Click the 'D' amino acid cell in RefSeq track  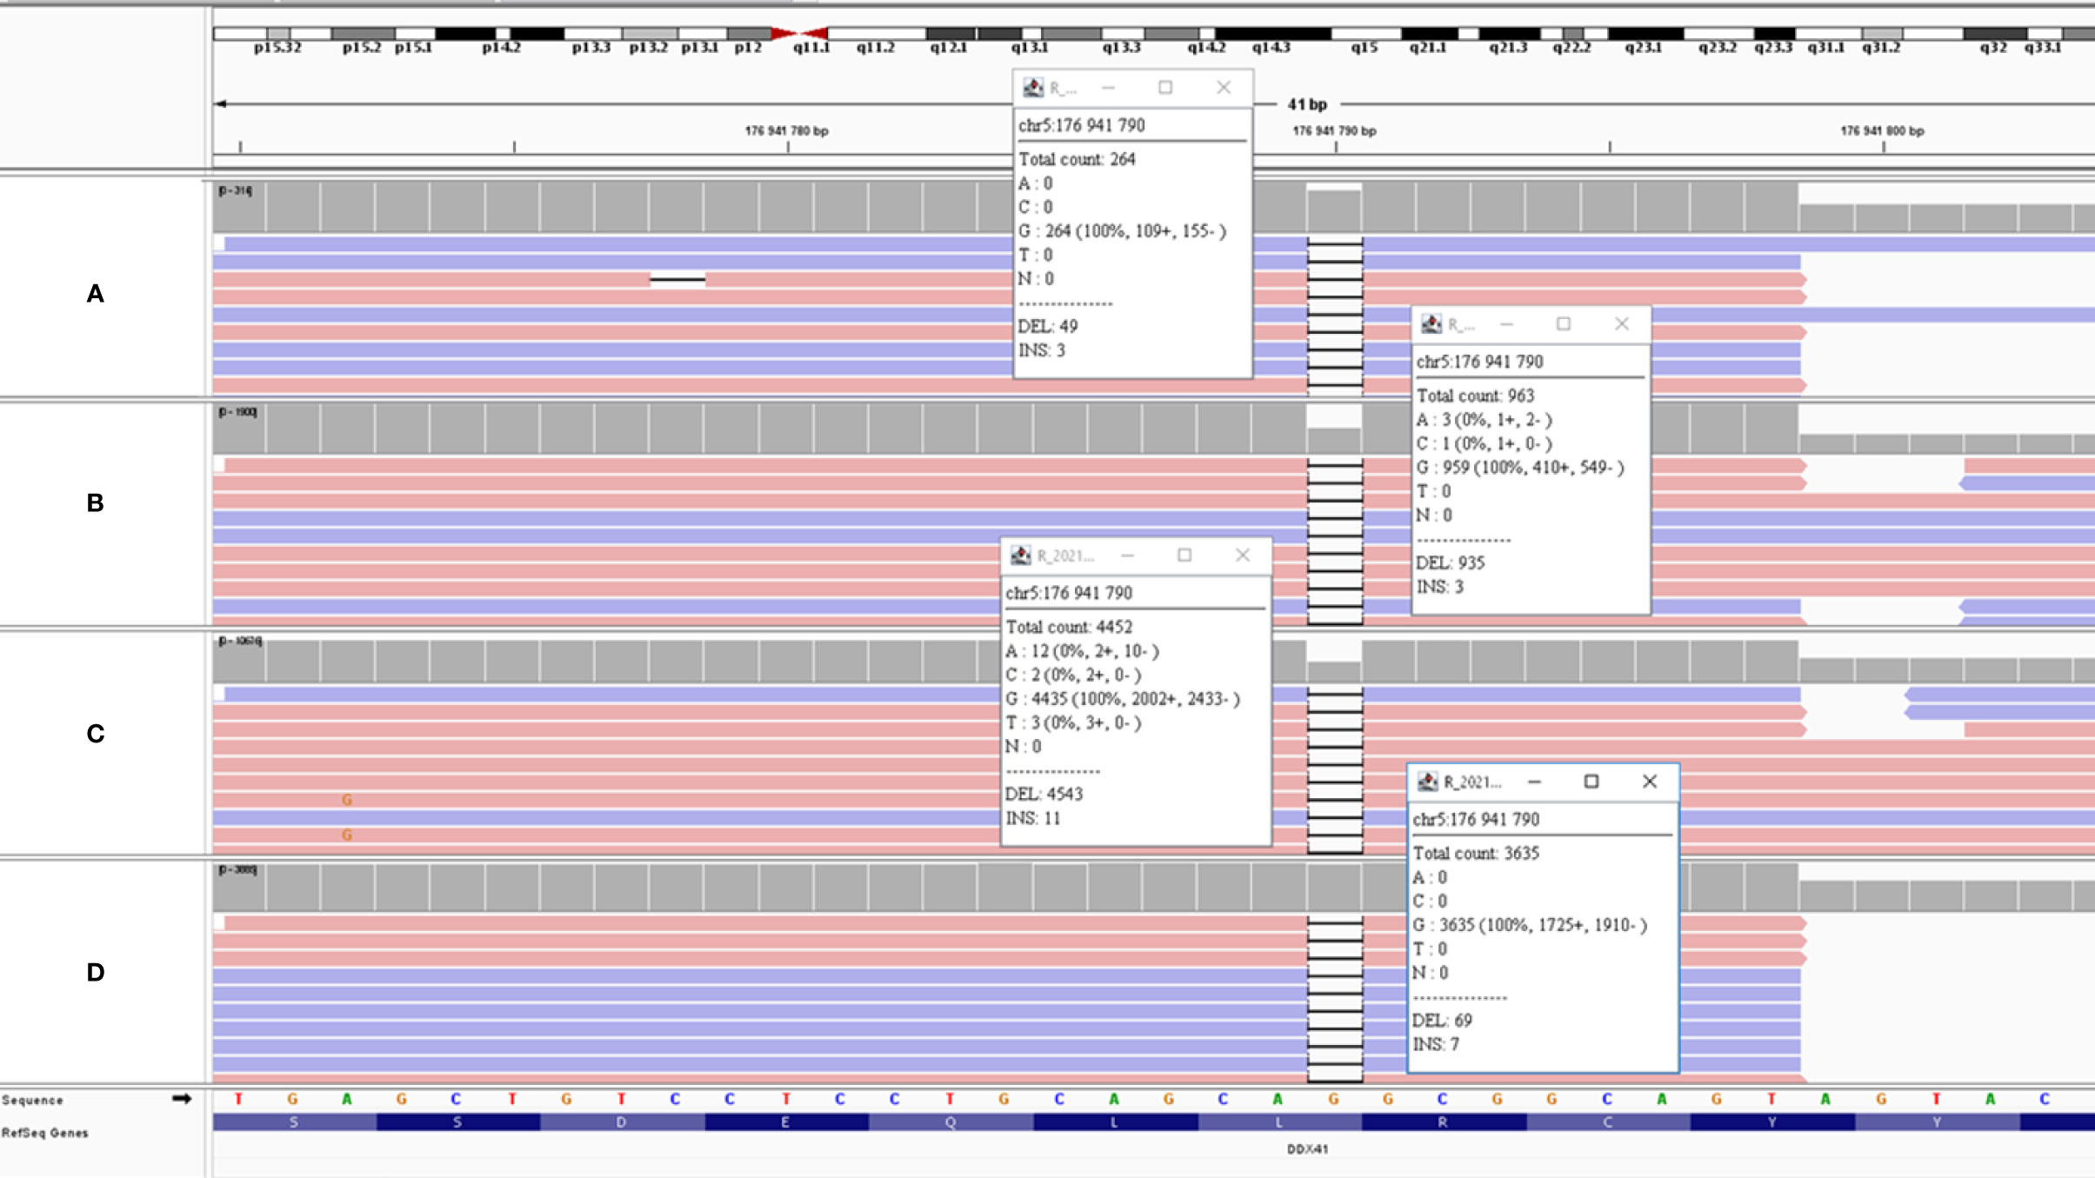point(622,1122)
